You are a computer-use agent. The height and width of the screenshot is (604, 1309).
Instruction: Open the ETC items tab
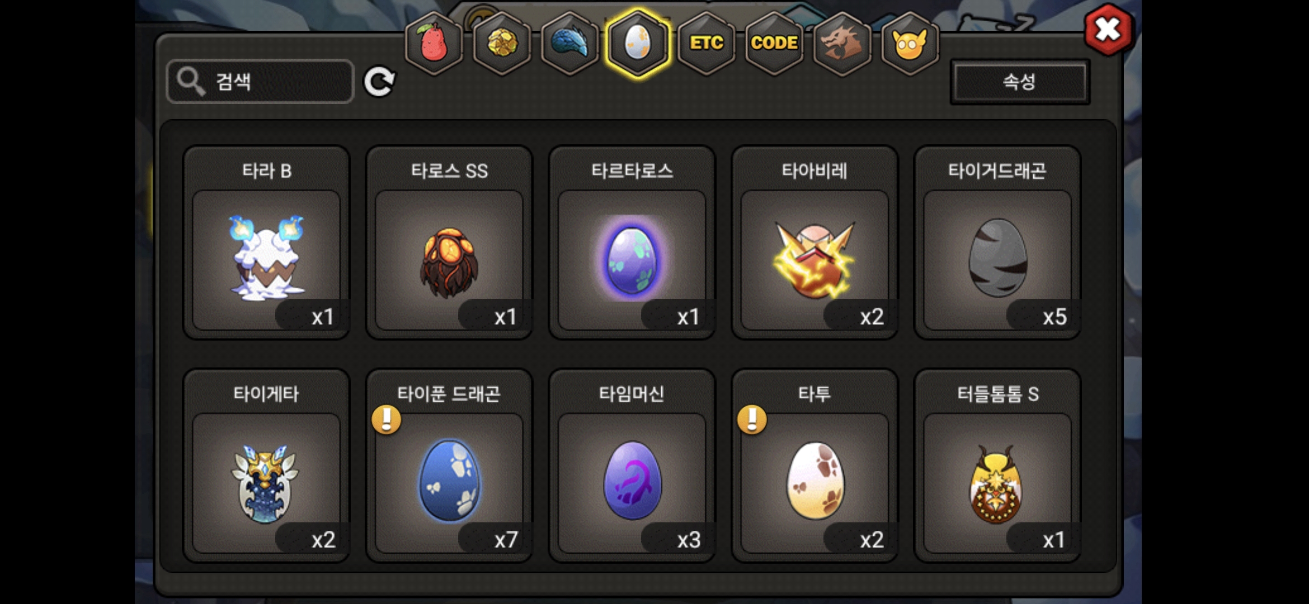coord(706,43)
